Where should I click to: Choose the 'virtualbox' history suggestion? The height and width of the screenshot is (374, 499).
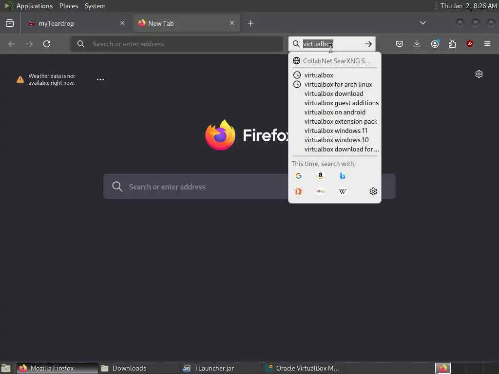(334, 75)
